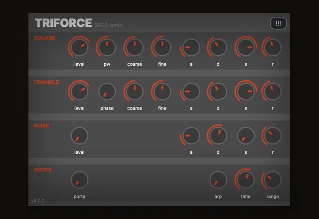Click the Notes range knob
Viewport: 319px width, 219px height.
(x=273, y=180)
